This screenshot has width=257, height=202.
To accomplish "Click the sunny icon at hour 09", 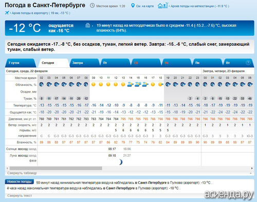I will (94, 84).
